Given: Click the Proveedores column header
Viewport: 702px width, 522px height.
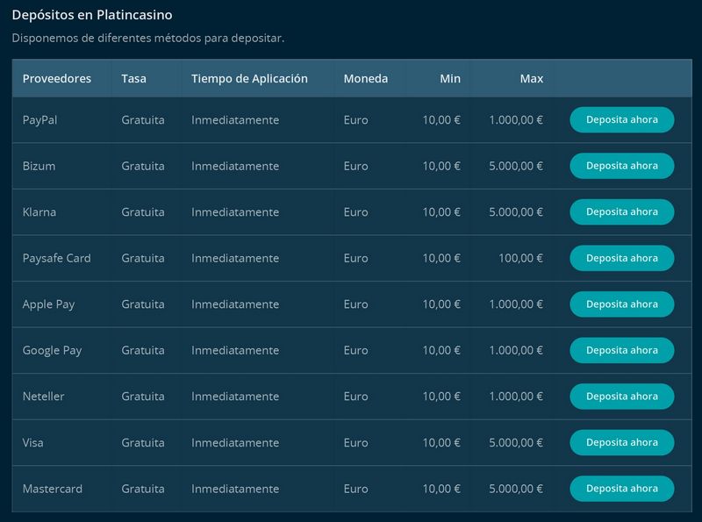Looking at the screenshot, I should pyautogui.click(x=55, y=78).
